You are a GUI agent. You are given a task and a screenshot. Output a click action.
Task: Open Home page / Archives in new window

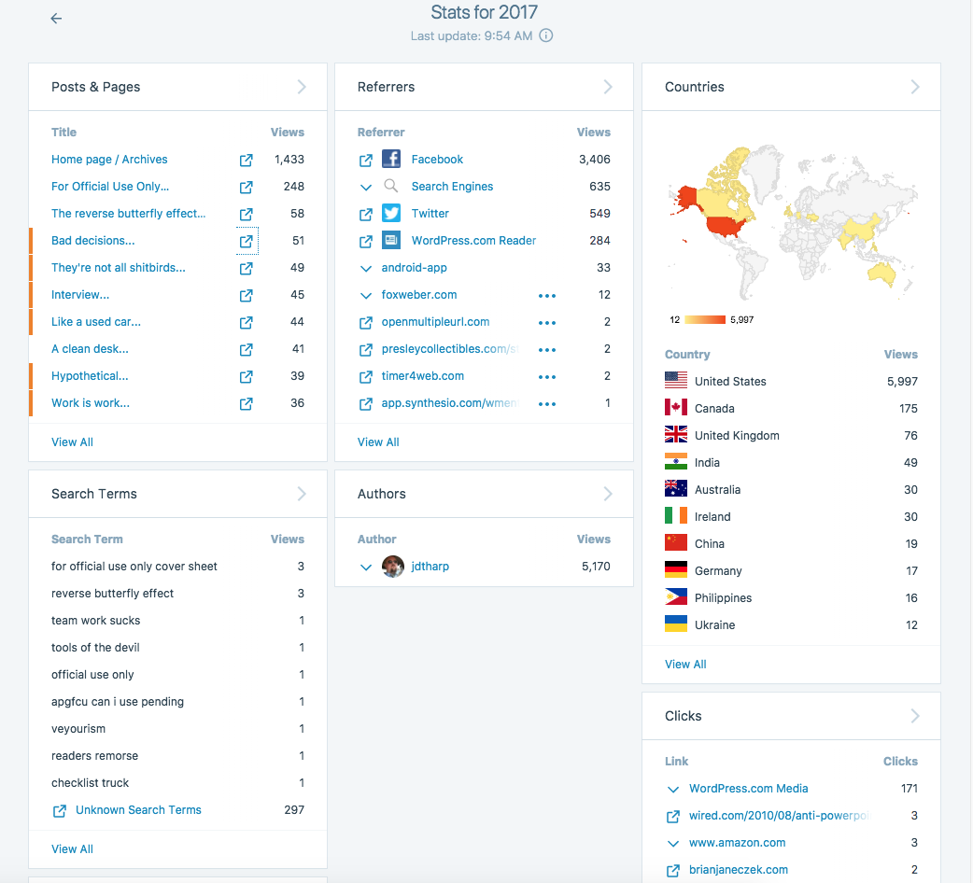coord(246,160)
